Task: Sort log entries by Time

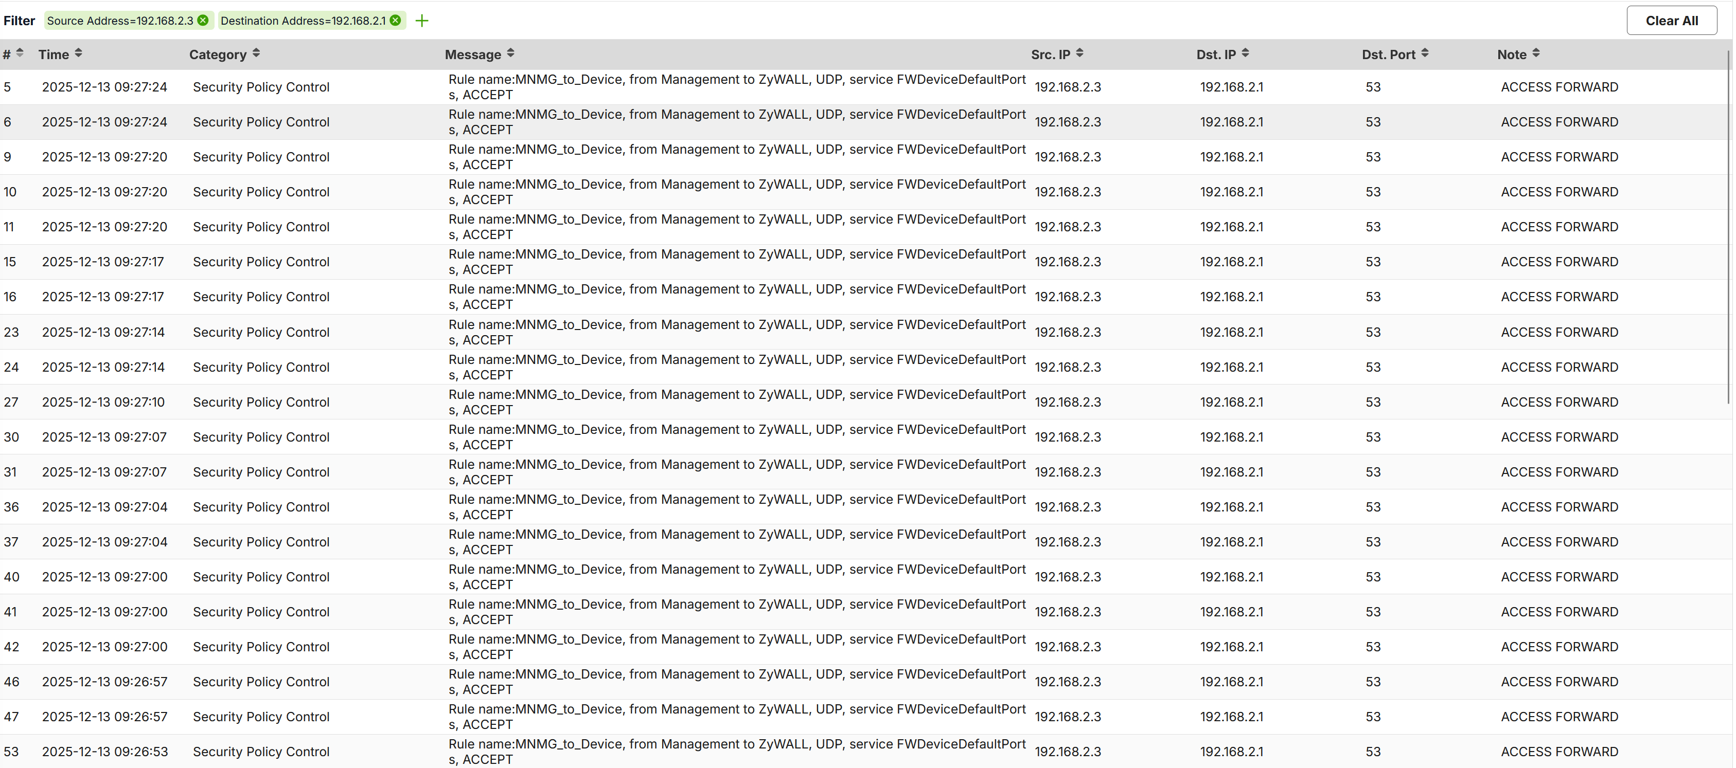Action: [78, 53]
